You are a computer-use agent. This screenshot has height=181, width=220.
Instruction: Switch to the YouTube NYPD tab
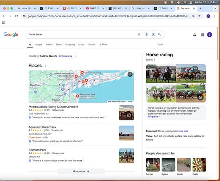[x=95, y=8]
